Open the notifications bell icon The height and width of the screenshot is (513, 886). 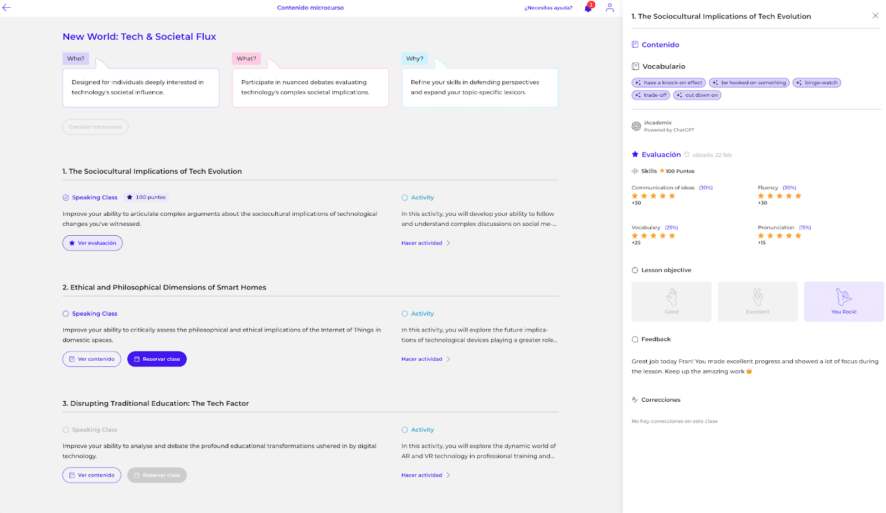tap(589, 8)
